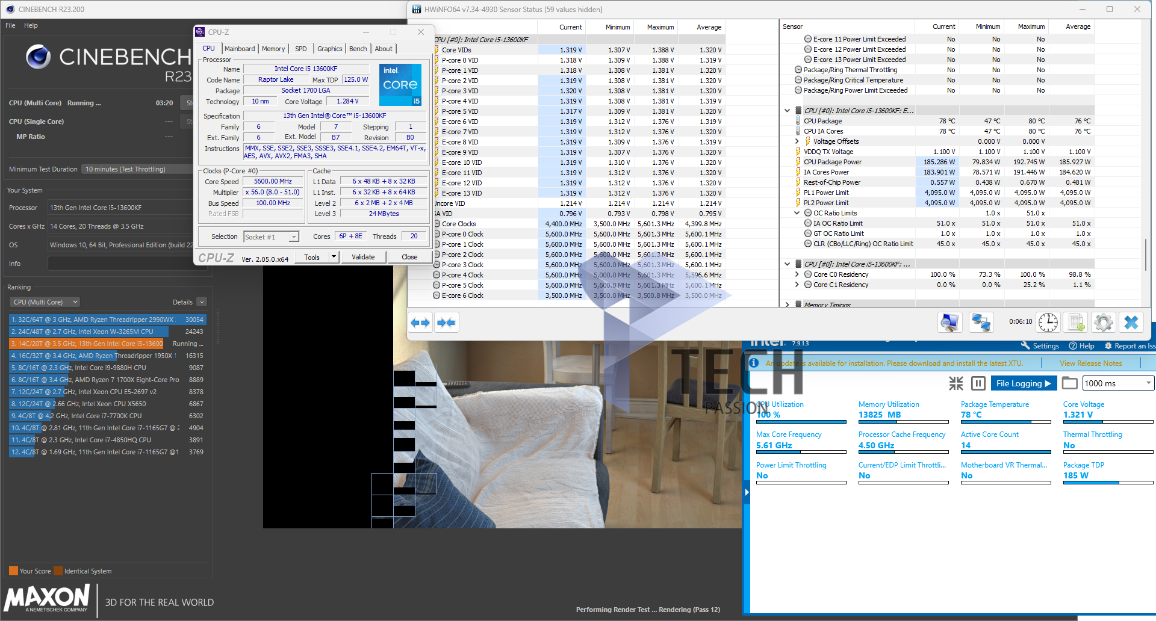Open View Release Notes link
Image resolution: width=1156 pixels, height=621 pixels.
(x=1090, y=363)
